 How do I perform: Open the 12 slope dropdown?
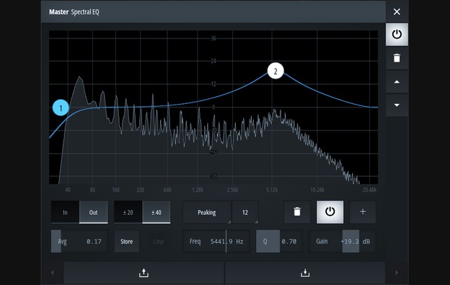[245, 212]
